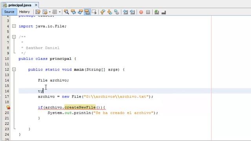Click the Last Edit toolbar icon
The width and height of the screenshot is (251, 141).
(38, 12)
